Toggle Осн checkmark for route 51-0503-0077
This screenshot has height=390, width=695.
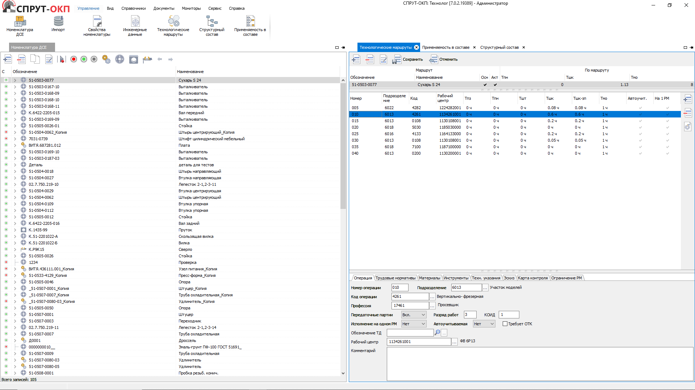pyautogui.click(x=485, y=85)
